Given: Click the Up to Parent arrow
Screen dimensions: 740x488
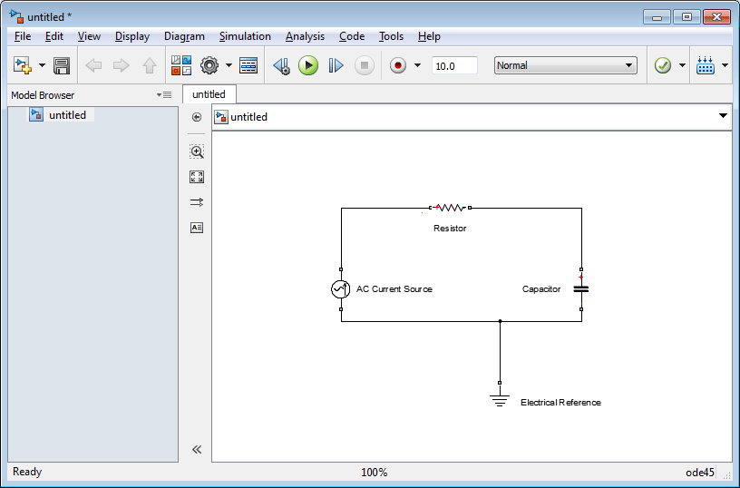Looking at the screenshot, I should coord(150,65).
